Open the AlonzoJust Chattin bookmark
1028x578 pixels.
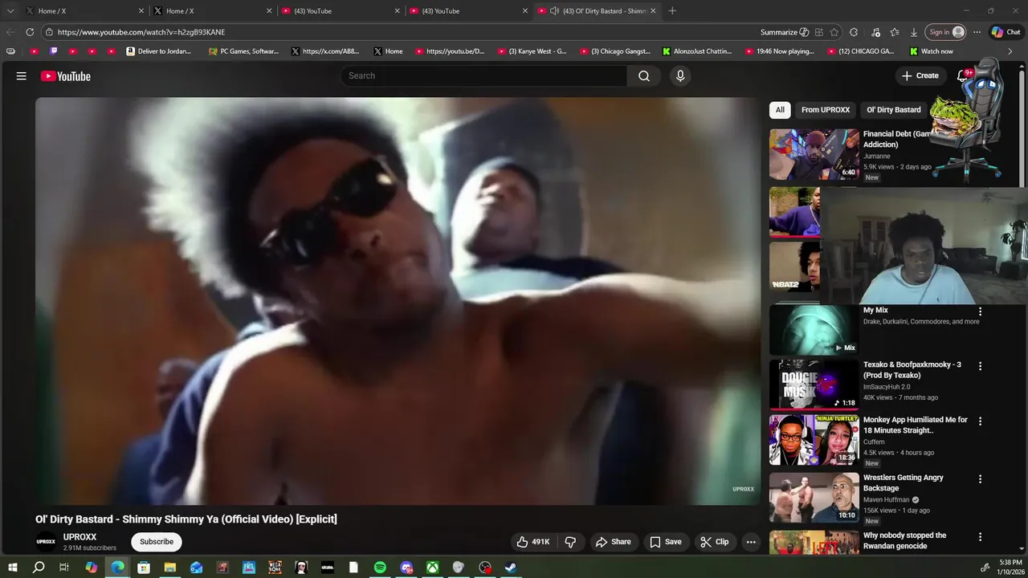click(697, 51)
